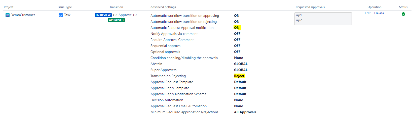Click the highlighted Reject transition value
Image resolution: width=414 pixels, height=116 pixels.
tap(239, 76)
